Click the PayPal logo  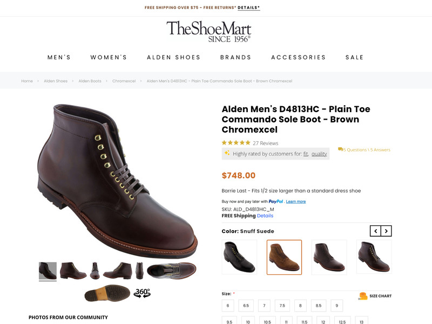coord(276,201)
